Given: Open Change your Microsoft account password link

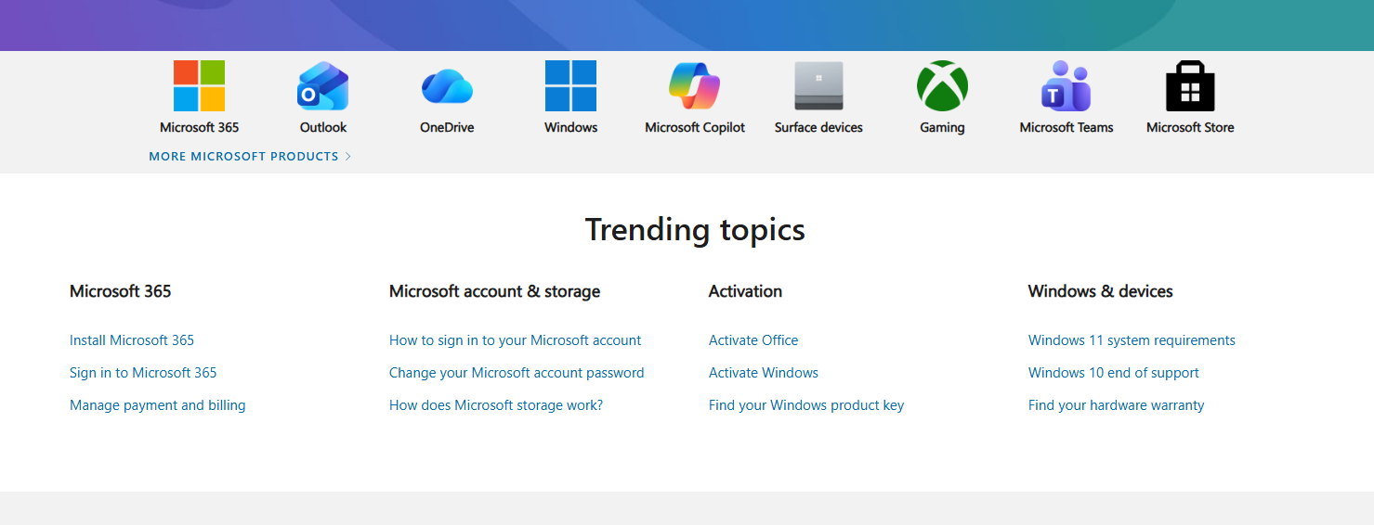Looking at the screenshot, I should 517,373.
